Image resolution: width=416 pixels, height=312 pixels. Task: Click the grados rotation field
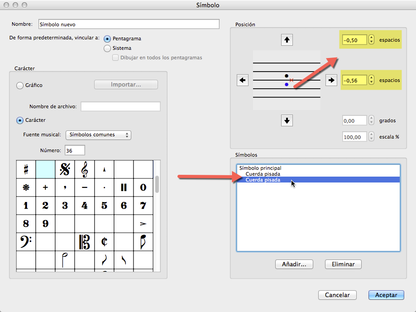[354, 121]
